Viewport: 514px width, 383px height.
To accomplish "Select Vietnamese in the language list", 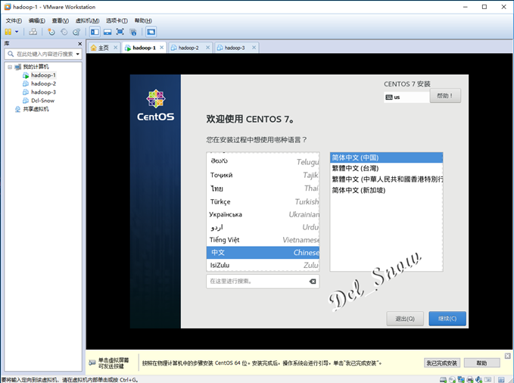I will [263, 240].
